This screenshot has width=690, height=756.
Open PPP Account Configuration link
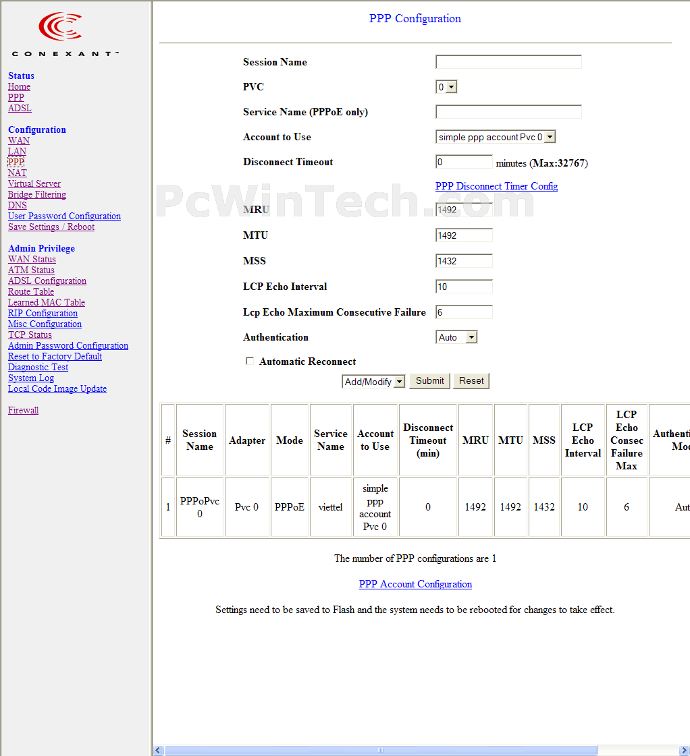[x=415, y=584]
